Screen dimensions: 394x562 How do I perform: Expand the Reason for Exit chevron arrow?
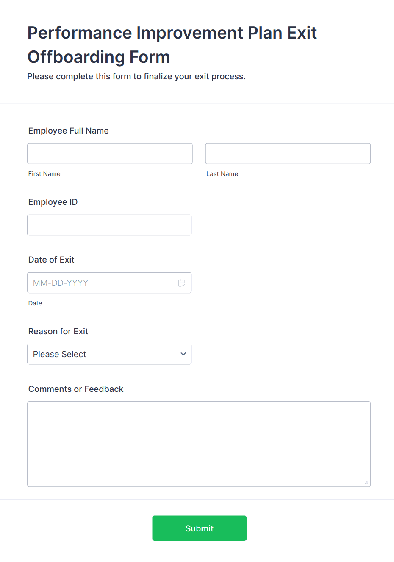pos(183,354)
